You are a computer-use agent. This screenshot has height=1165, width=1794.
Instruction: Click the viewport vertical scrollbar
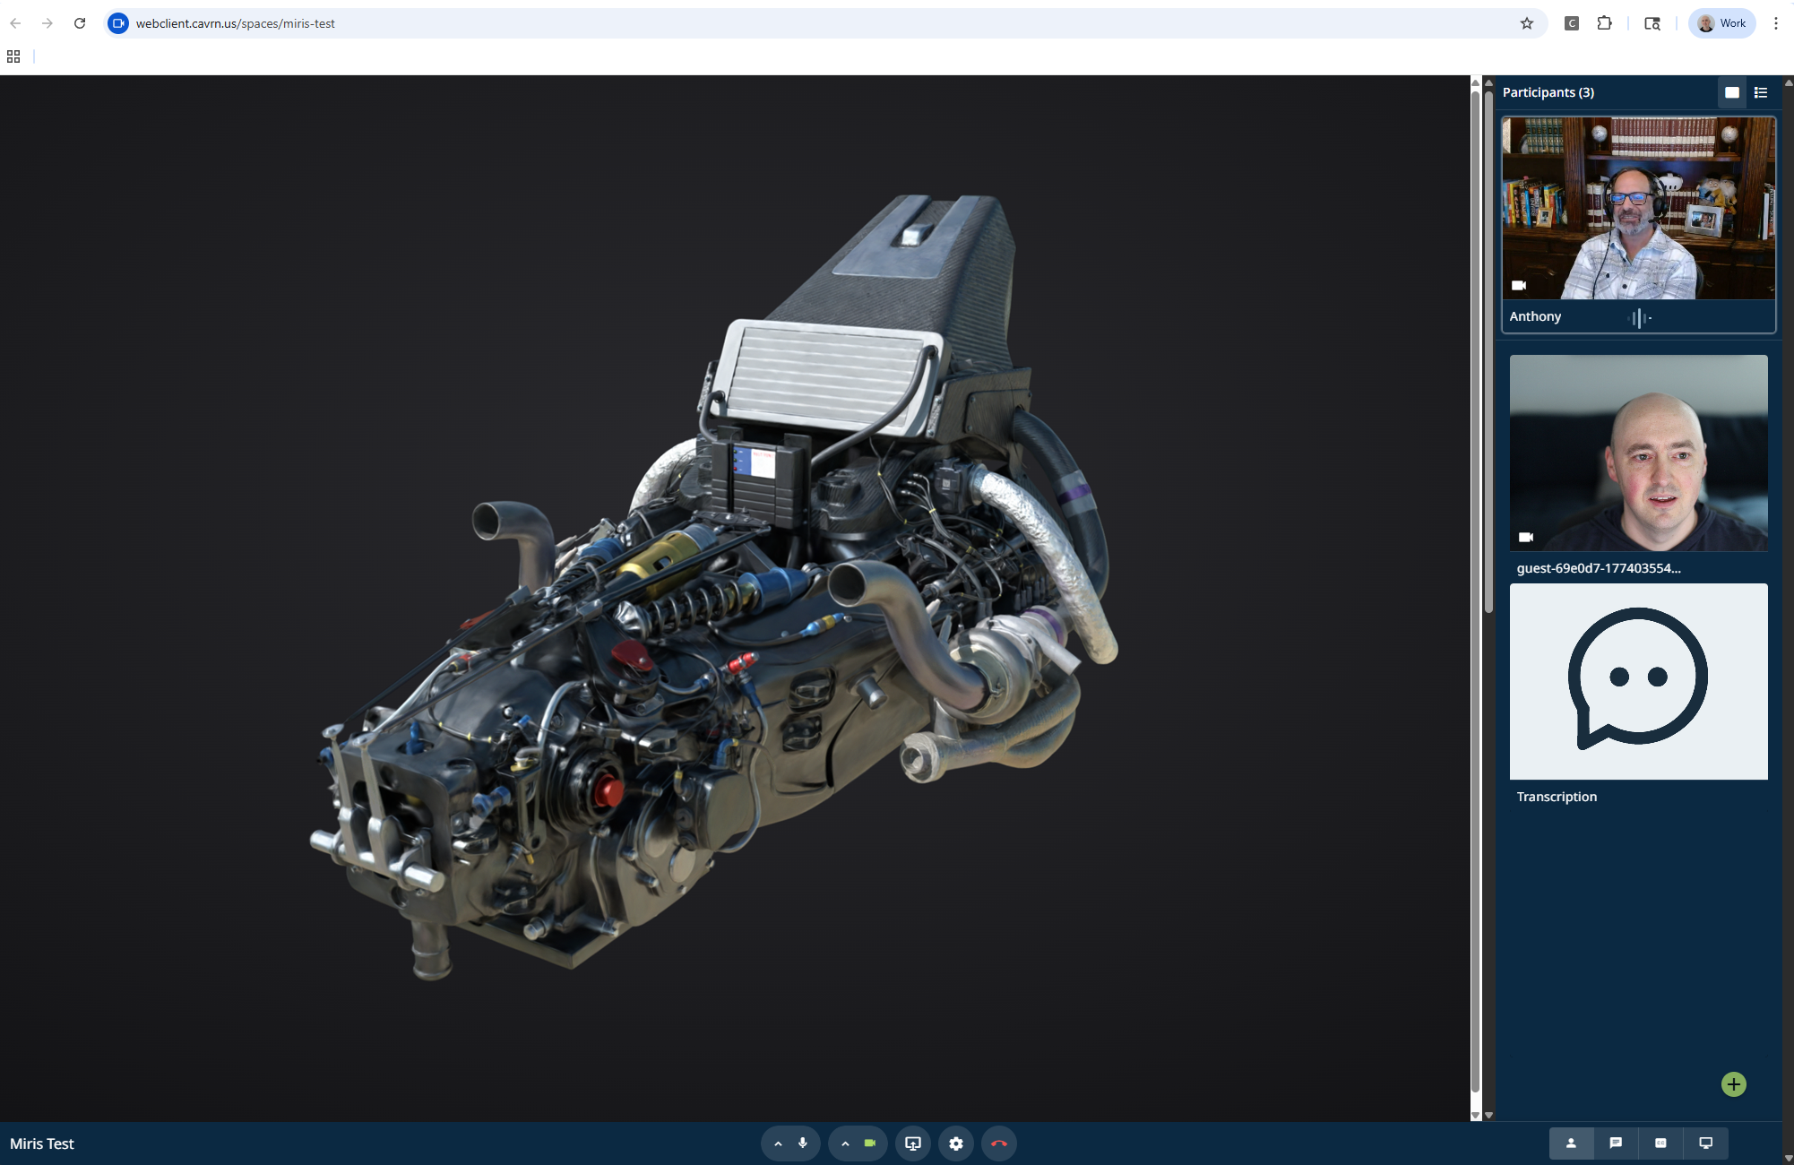(x=1476, y=591)
